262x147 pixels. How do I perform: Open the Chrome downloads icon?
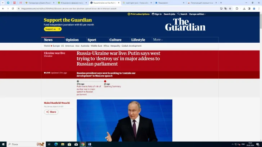point(244,8)
